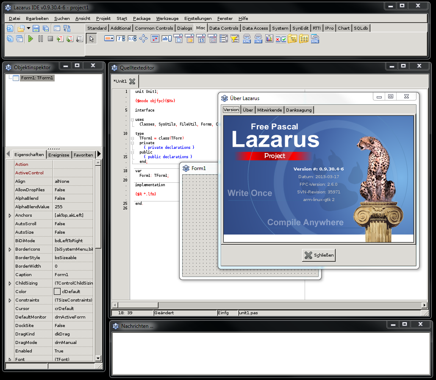
Task: Pick the TFileListBox component icon
Action: (224, 39)
